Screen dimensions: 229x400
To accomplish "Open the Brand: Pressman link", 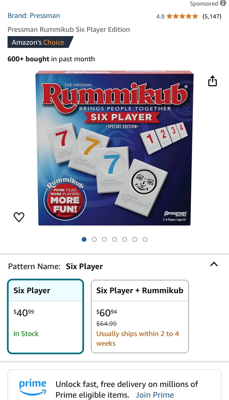I will point(34,16).
